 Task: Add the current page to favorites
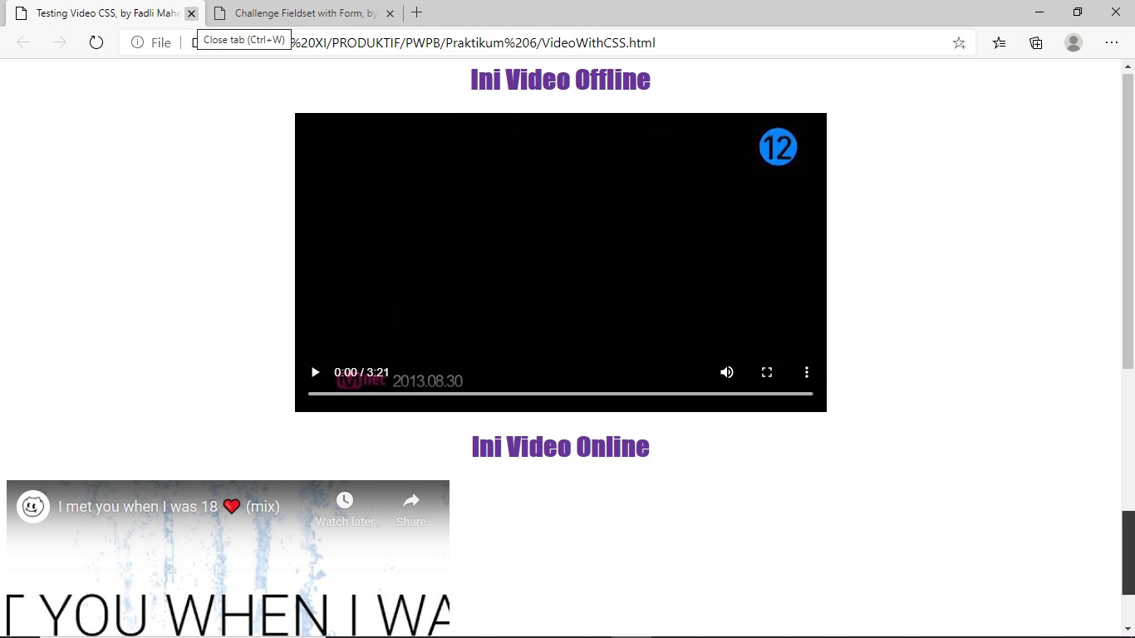click(958, 42)
